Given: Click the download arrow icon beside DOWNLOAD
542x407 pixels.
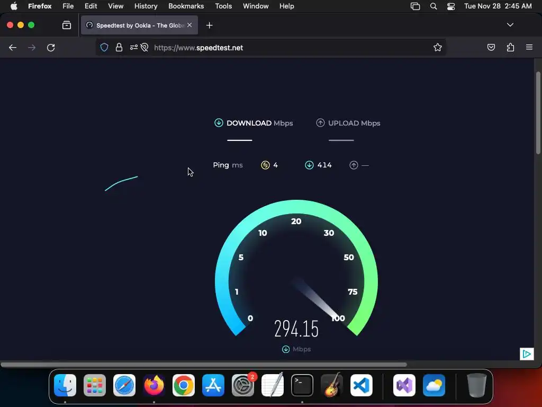Looking at the screenshot, I should [x=219, y=122].
